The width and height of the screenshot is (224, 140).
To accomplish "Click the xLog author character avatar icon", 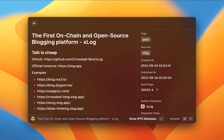I will [143, 106].
